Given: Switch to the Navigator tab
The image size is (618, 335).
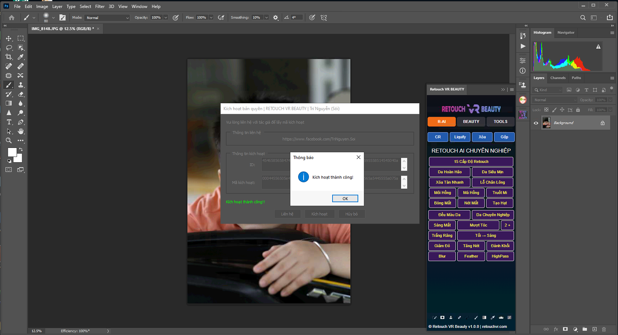Looking at the screenshot, I should point(566,32).
